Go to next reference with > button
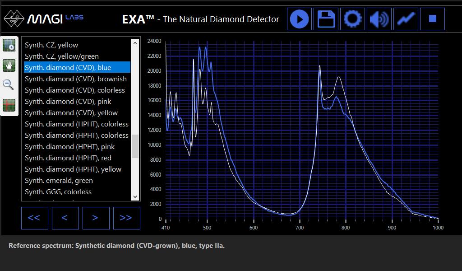Screen dimensions: 462x271 coord(96,218)
